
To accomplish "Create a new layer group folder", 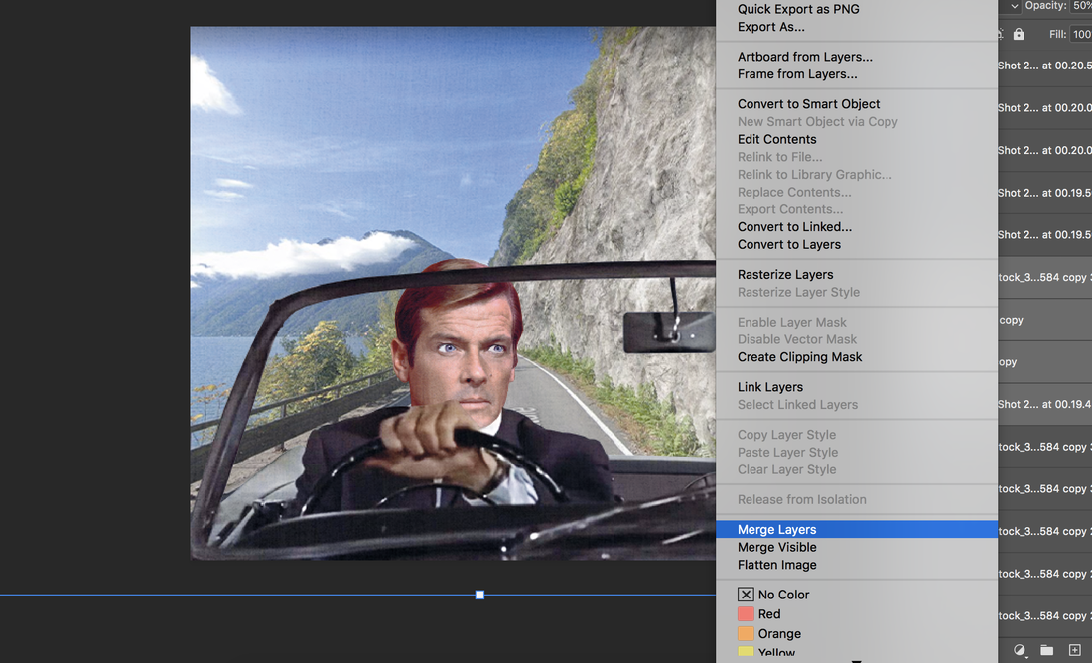I will tap(1046, 650).
